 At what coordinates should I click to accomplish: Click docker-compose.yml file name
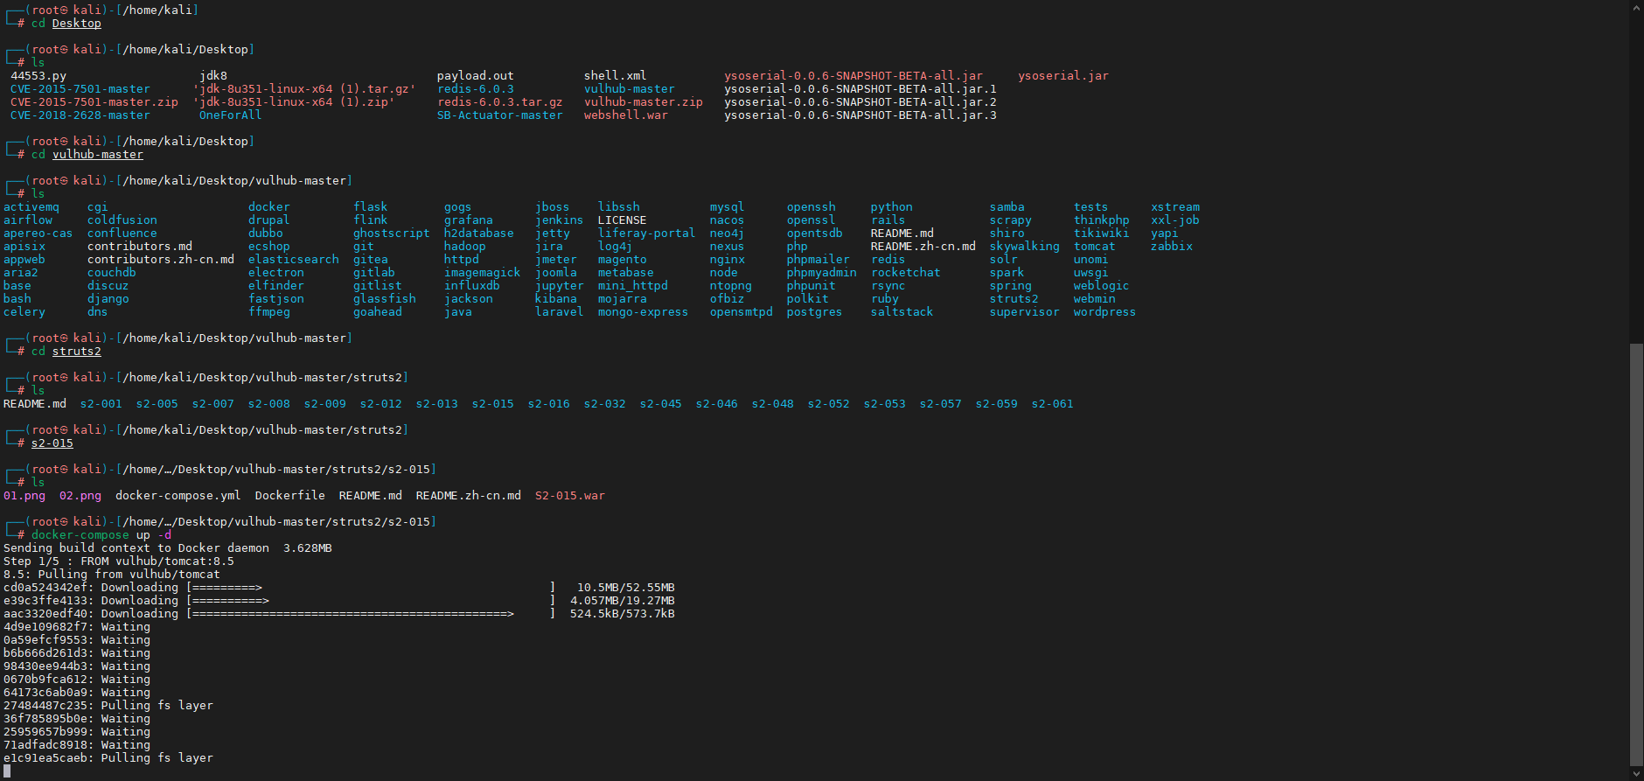point(178,496)
